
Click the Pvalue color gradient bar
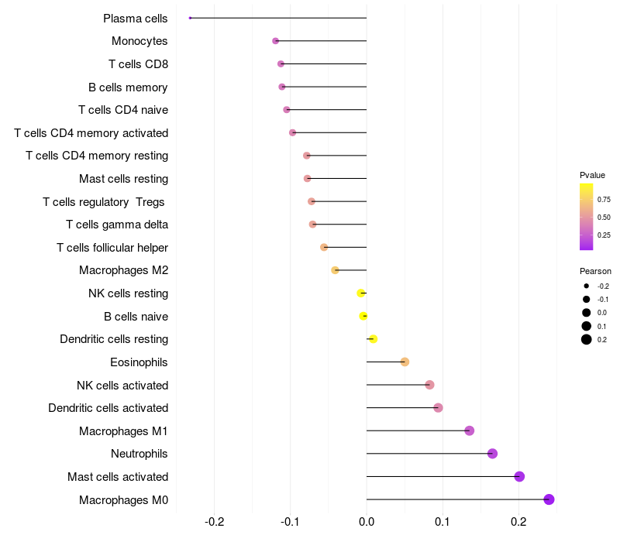[587, 217]
